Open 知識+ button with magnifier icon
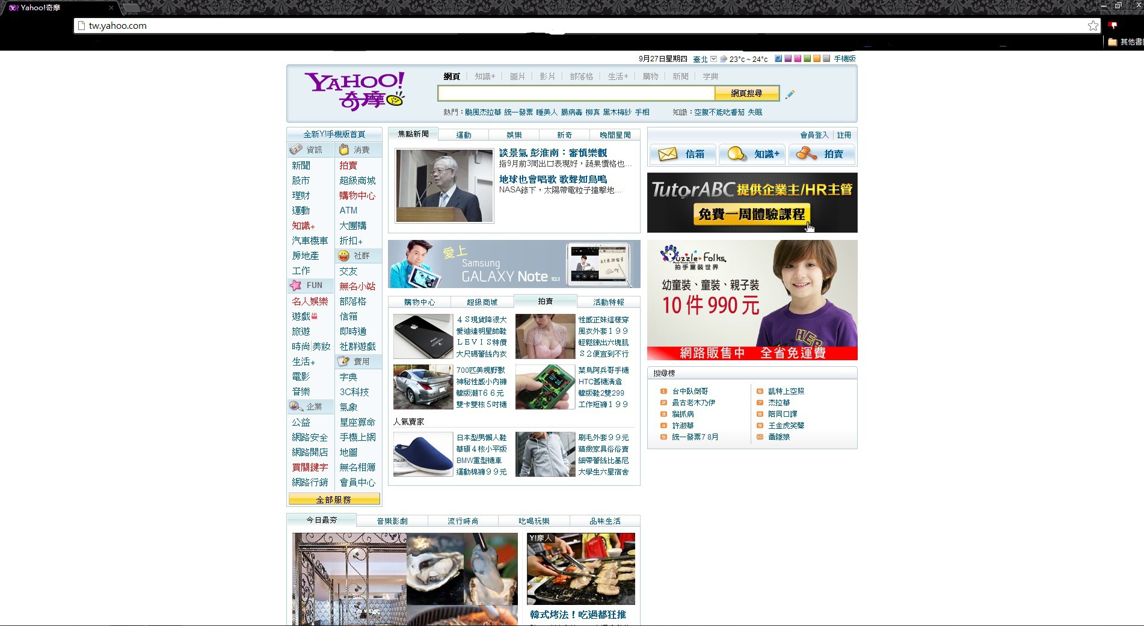 point(752,155)
